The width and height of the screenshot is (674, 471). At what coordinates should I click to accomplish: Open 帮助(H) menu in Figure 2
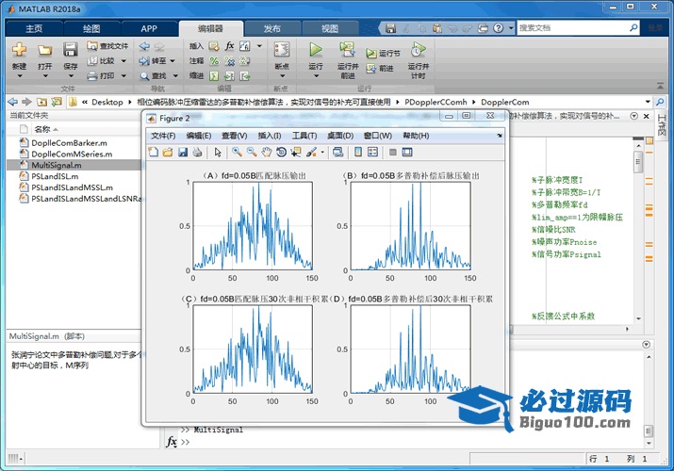(416, 136)
